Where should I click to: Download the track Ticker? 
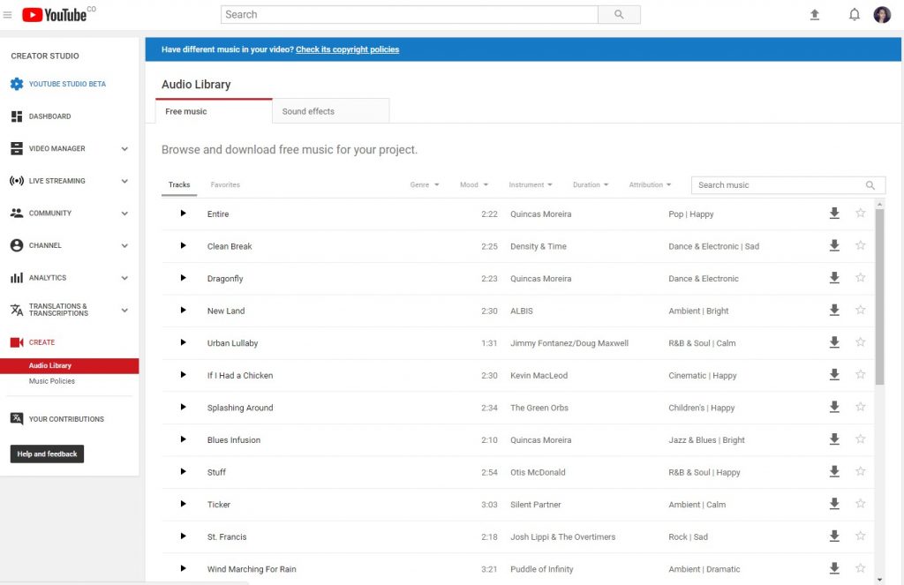click(x=833, y=504)
